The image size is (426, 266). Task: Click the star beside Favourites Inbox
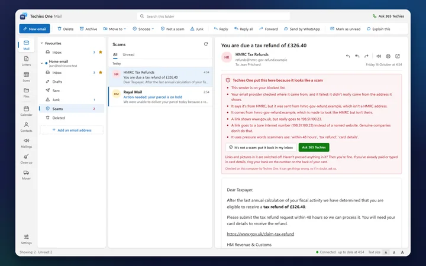pyautogui.click(x=101, y=52)
